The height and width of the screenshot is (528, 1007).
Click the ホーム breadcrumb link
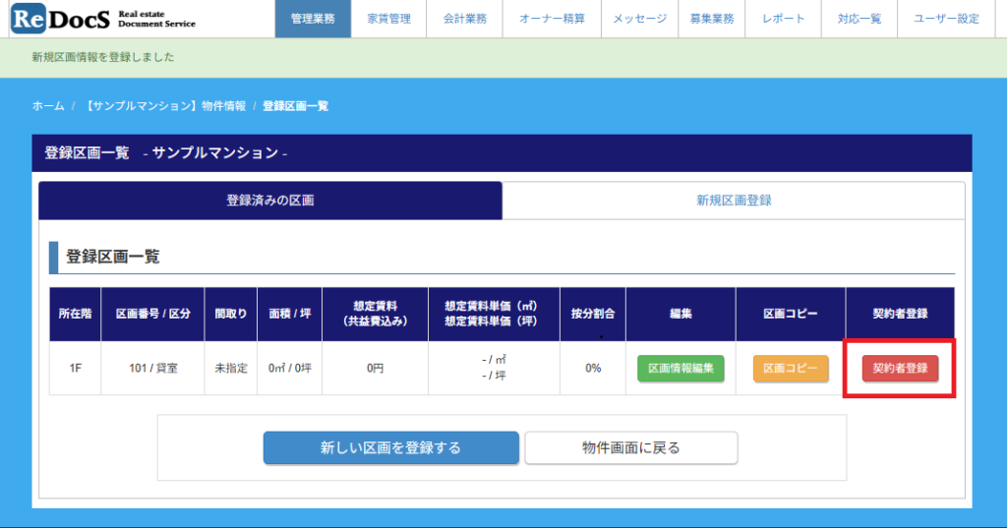pyautogui.click(x=48, y=105)
